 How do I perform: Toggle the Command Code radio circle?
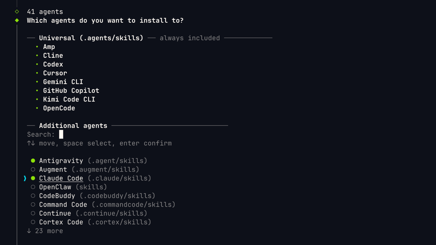click(33, 204)
